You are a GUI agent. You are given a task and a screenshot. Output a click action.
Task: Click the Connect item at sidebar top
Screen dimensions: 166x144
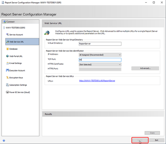coord(20,22)
